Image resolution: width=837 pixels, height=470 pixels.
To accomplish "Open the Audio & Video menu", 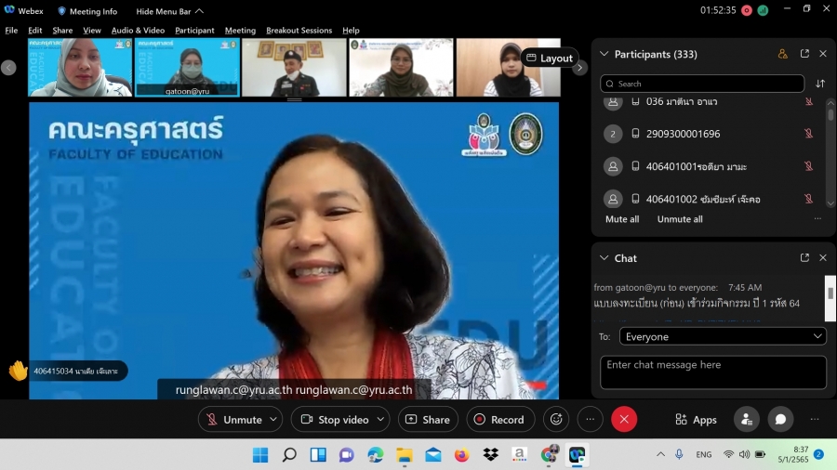I will pos(138,31).
